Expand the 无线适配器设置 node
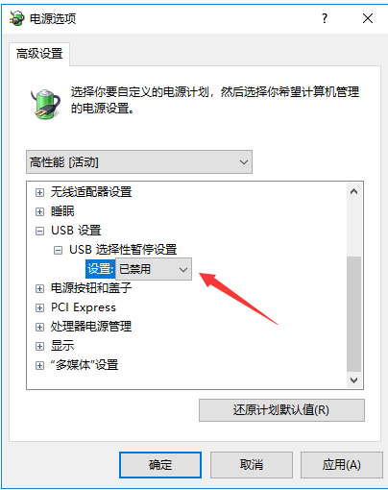The width and height of the screenshot is (388, 490). tap(39, 192)
